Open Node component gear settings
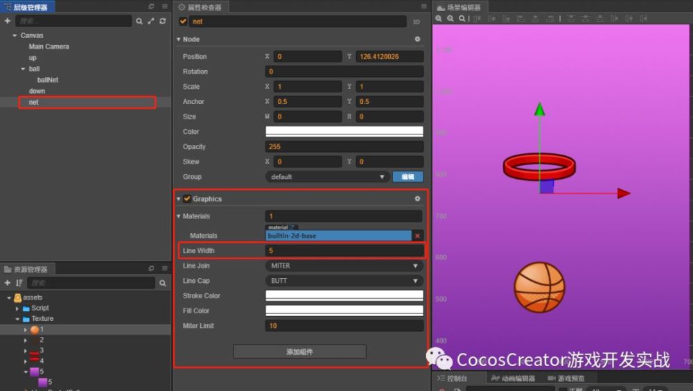The width and height of the screenshot is (693, 391). [417, 39]
